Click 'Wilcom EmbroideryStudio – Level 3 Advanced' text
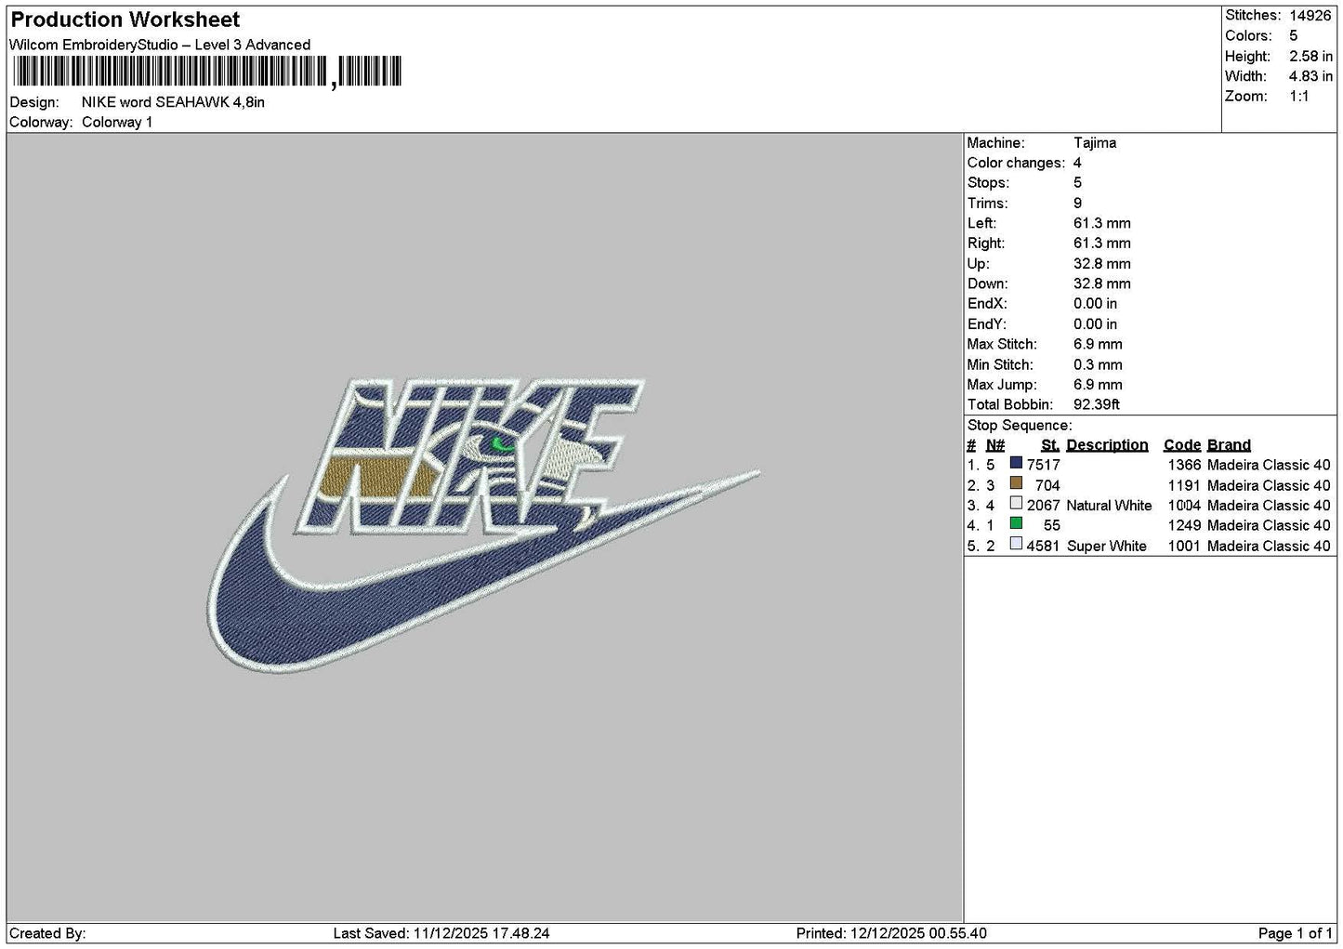1343x949 pixels. click(x=160, y=45)
